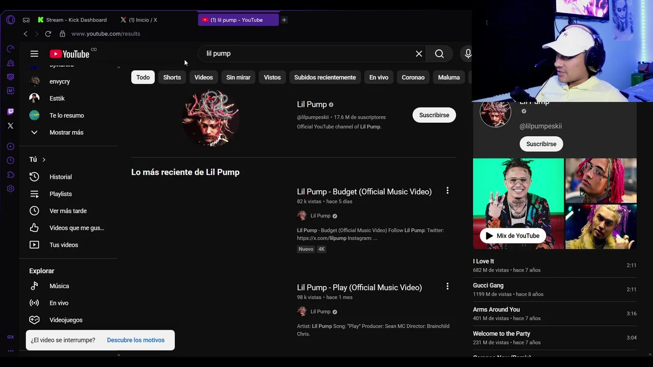Open Lil Pump - Play video title
Screen dimensions: 653x367
point(359,287)
